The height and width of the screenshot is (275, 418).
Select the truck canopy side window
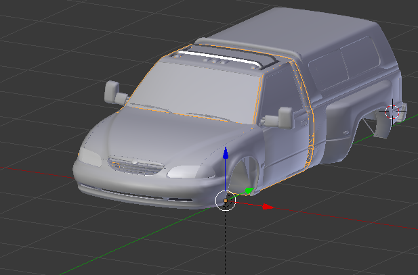coord(344,63)
